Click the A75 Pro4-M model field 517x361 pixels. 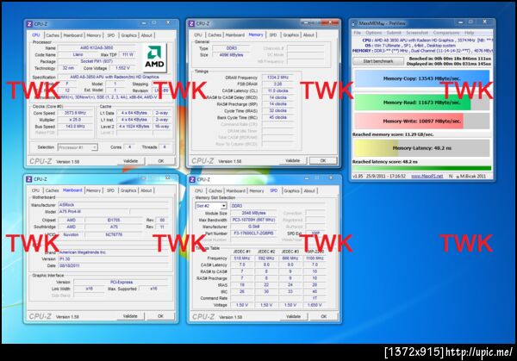pyautogui.click(x=94, y=212)
